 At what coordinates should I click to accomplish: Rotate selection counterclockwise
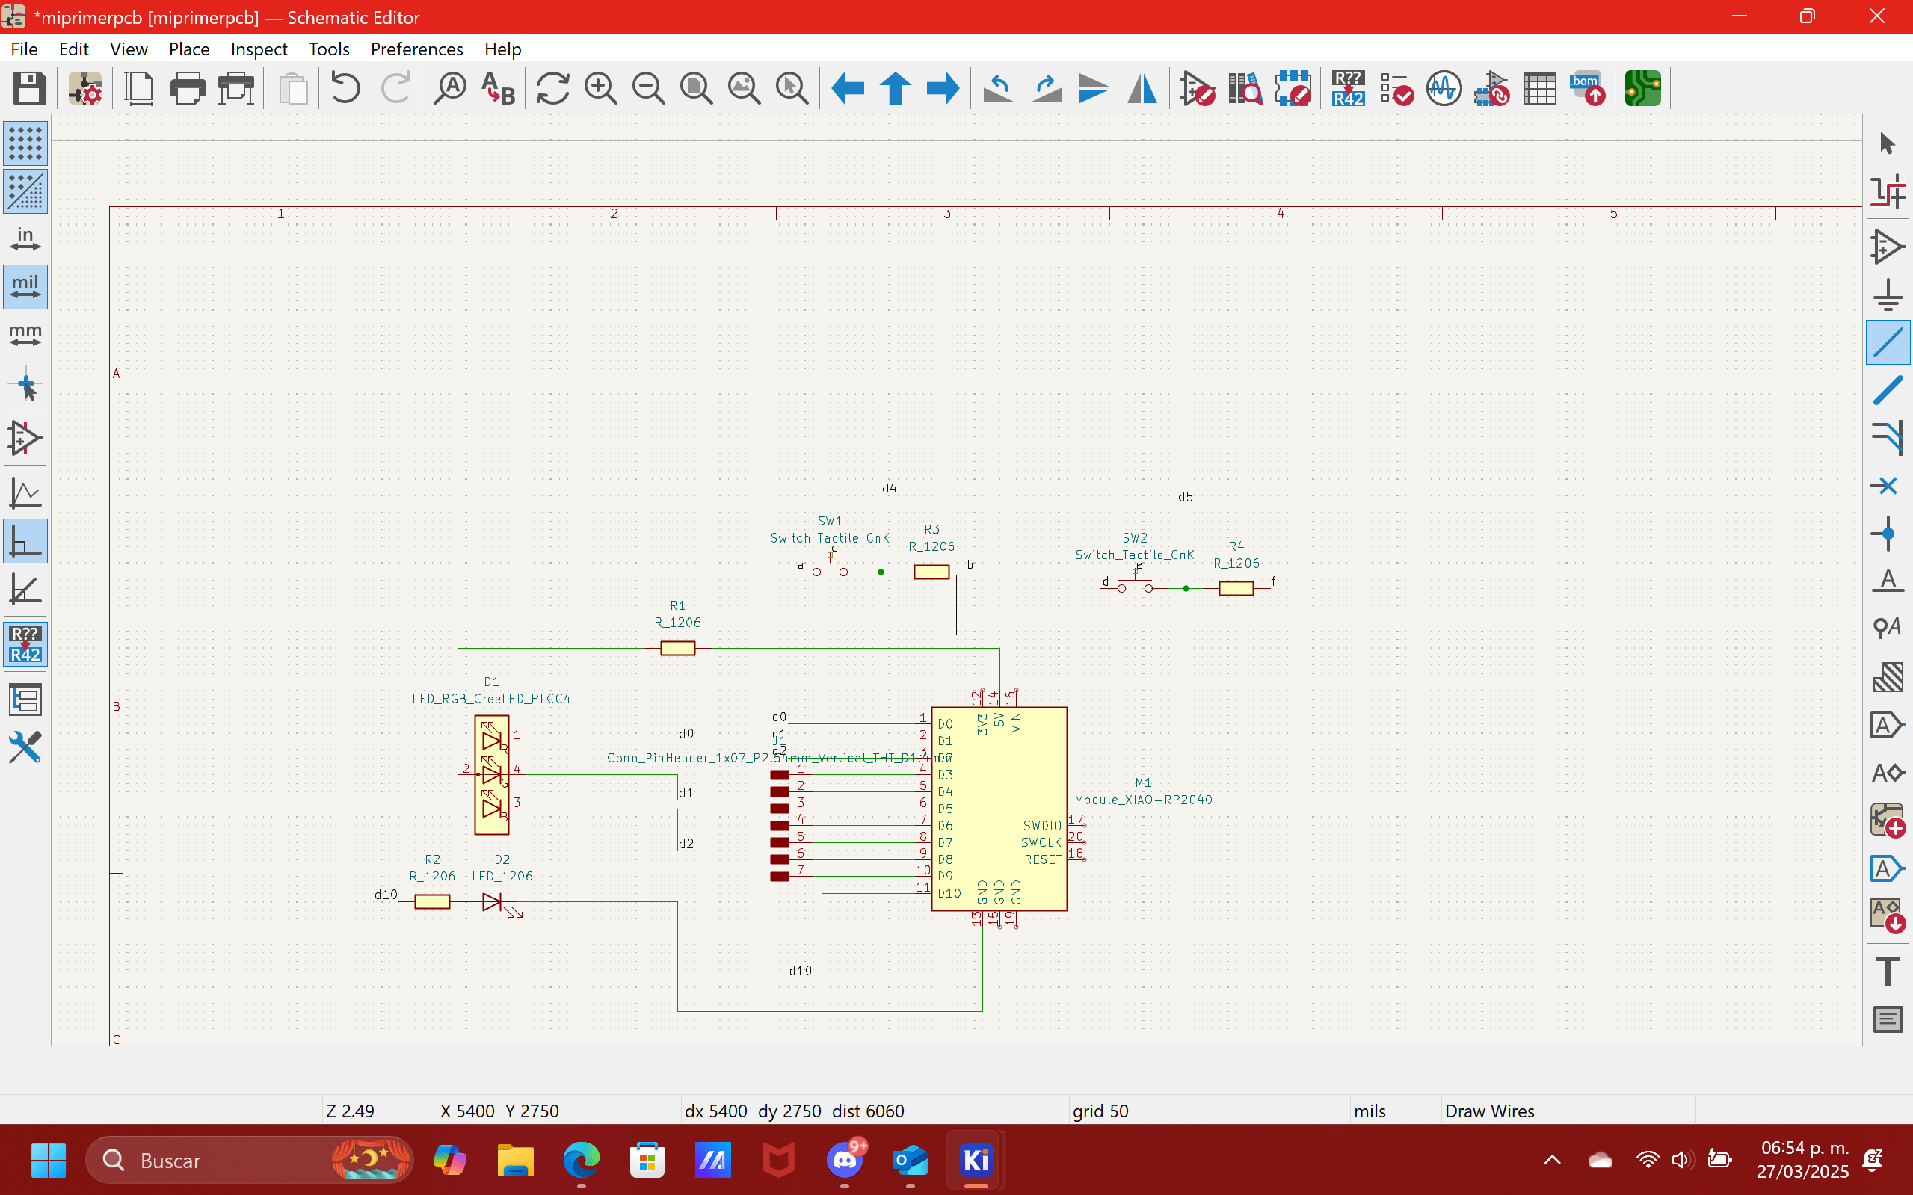coord(999,87)
